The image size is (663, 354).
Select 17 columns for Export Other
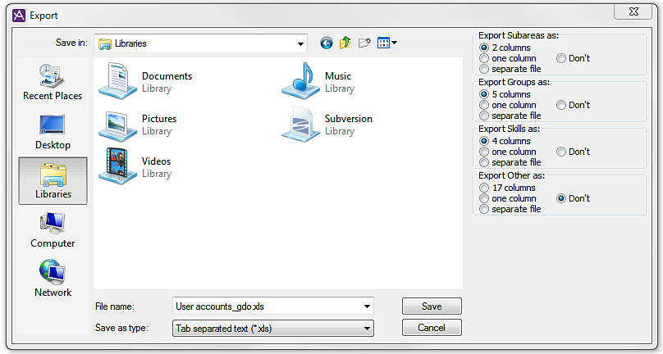[484, 188]
